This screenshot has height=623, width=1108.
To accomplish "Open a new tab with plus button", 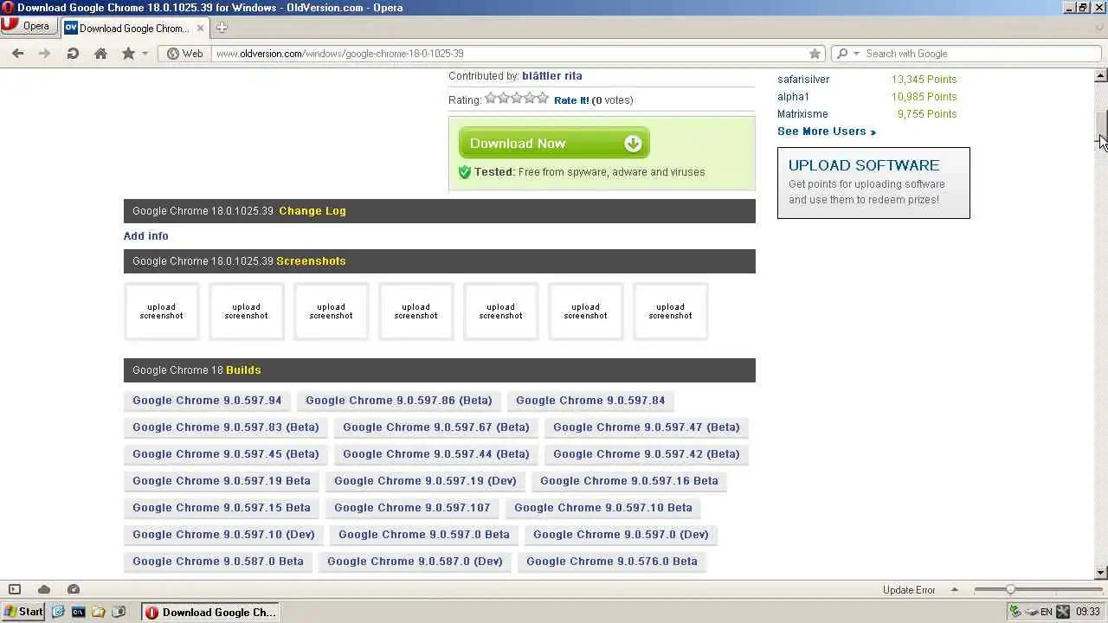I will [x=222, y=28].
